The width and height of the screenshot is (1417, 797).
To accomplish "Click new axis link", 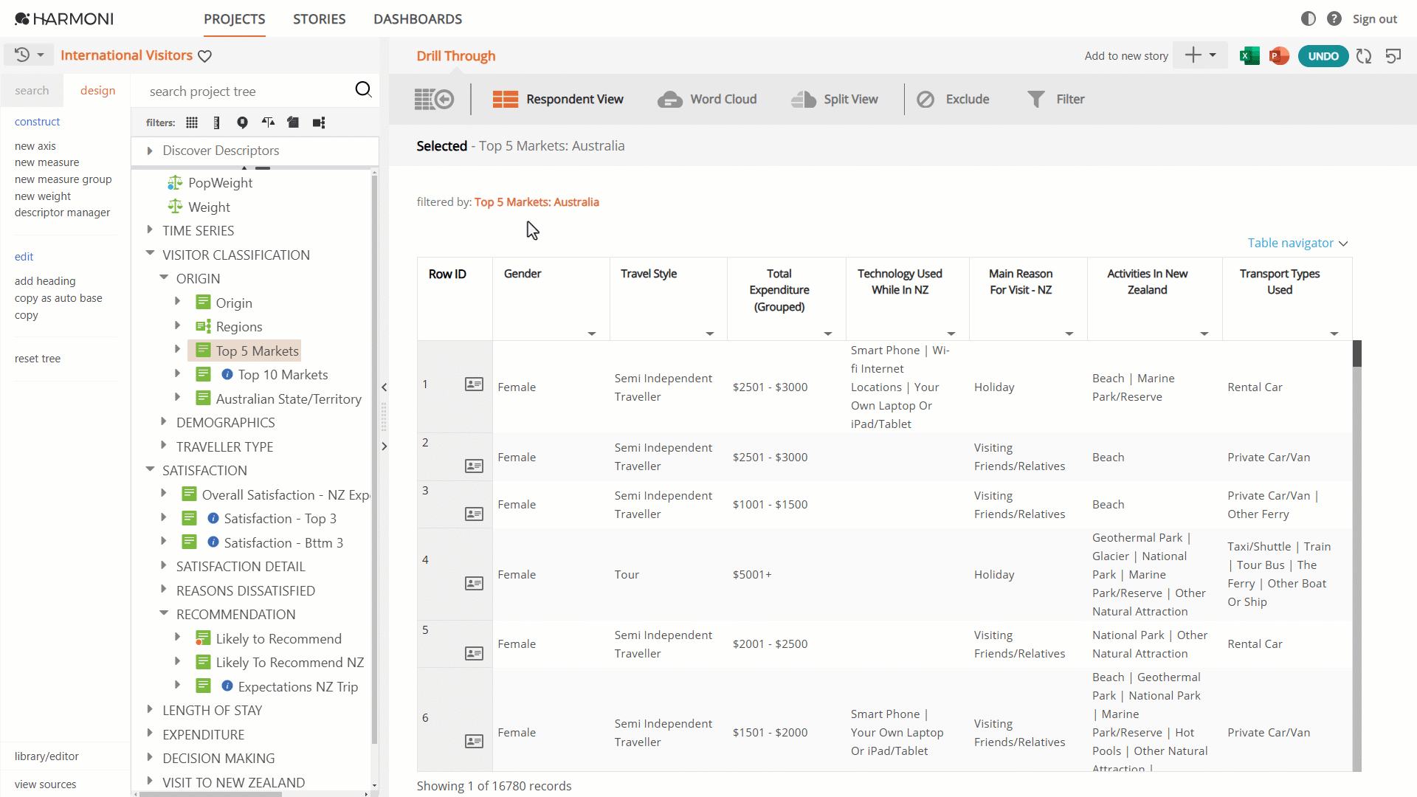I will (x=35, y=146).
